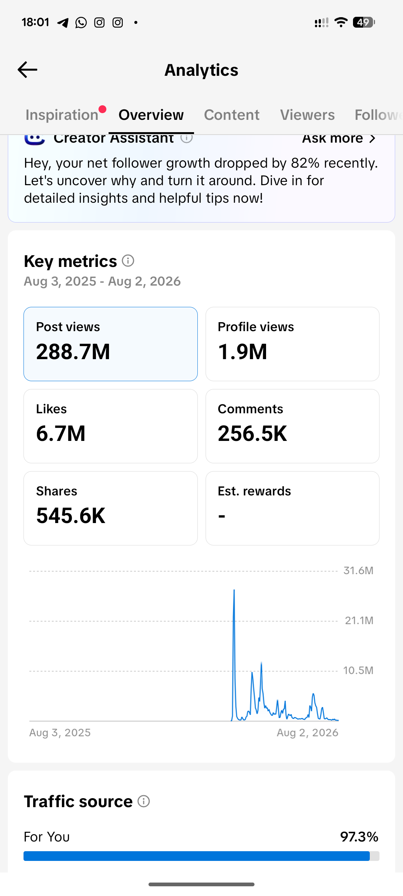Open Key metrics info icon

128,261
